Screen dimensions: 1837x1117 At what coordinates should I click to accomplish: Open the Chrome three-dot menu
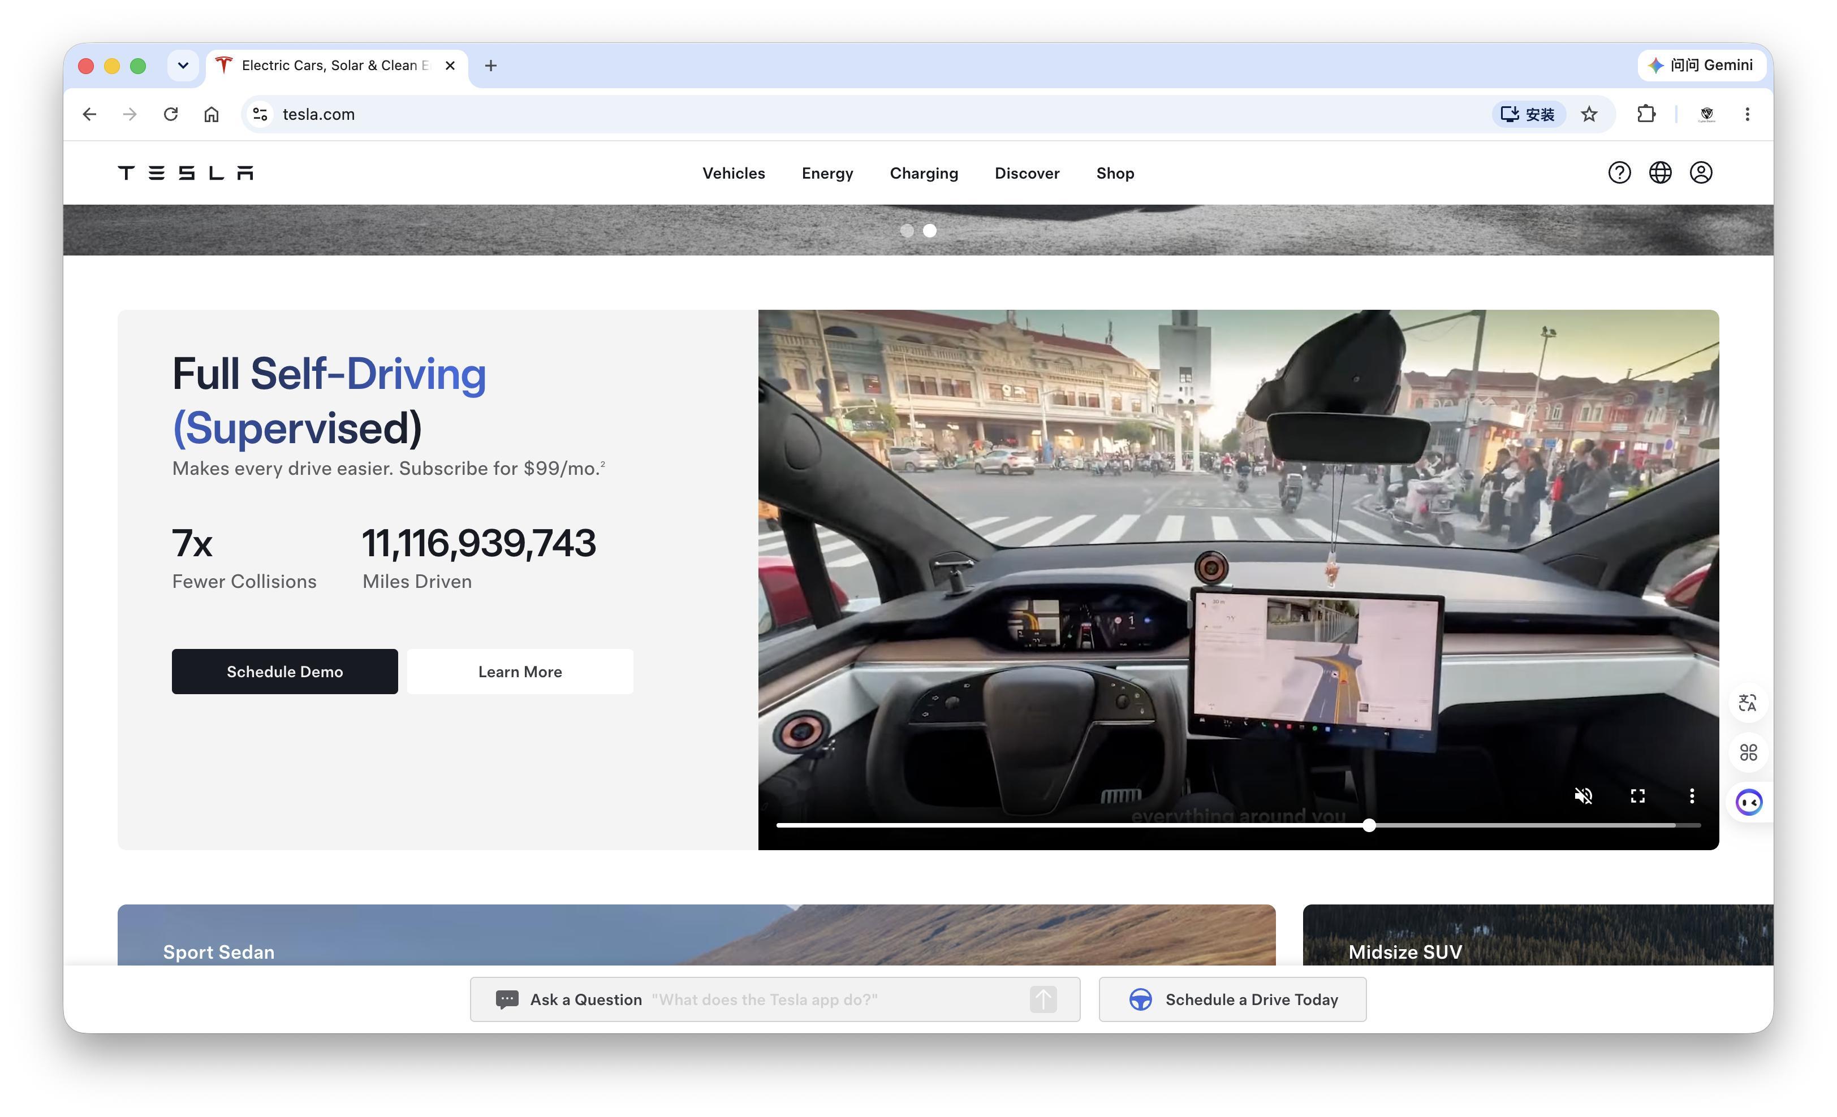(1748, 114)
